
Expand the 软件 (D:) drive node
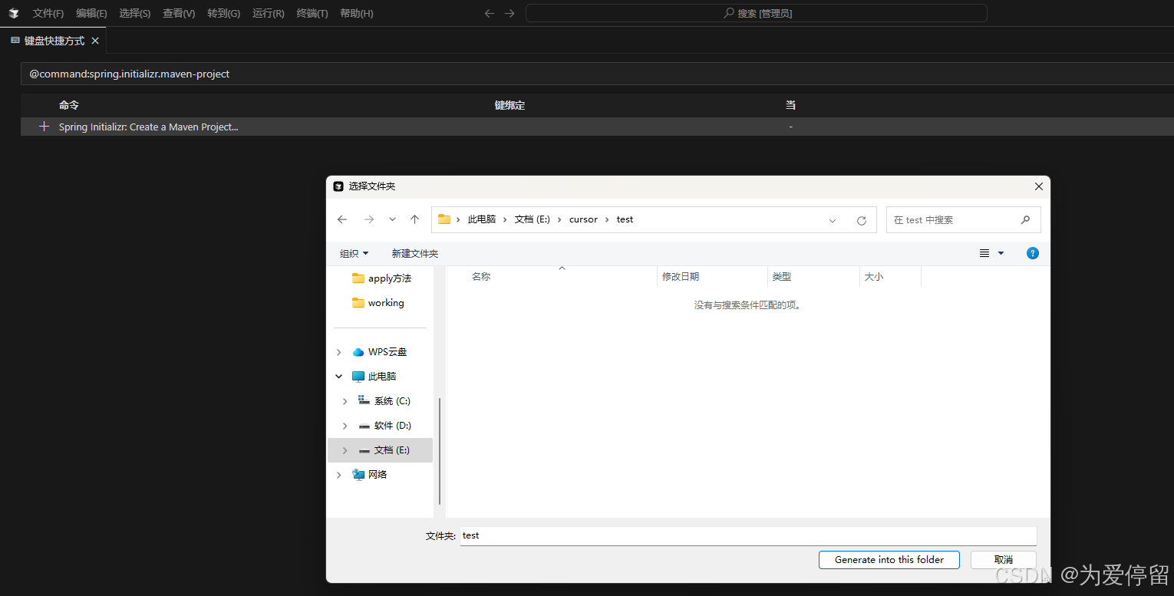345,426
